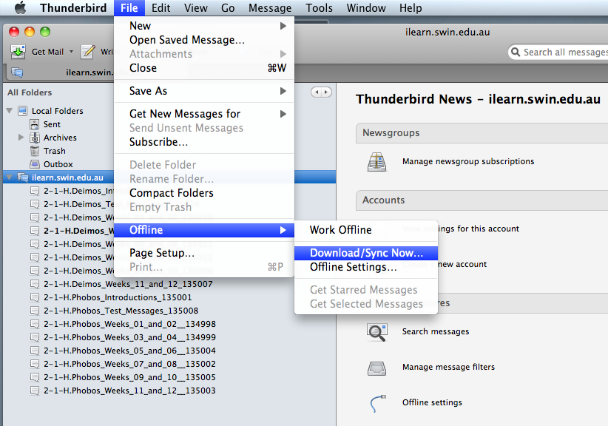Click the Offline settings cable icon

click(x=378, y=403)
